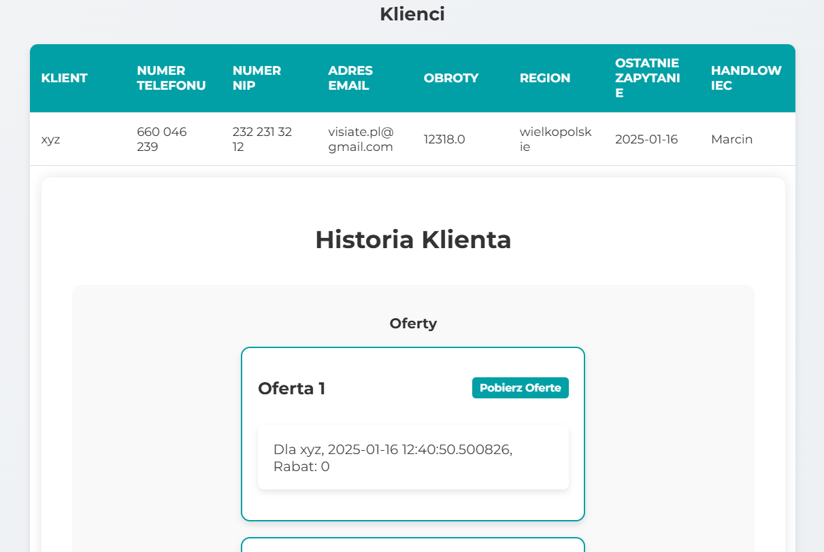This screenshot has height=552, width=824.
Task: Click the Klienci page heading
Action: 412,14
